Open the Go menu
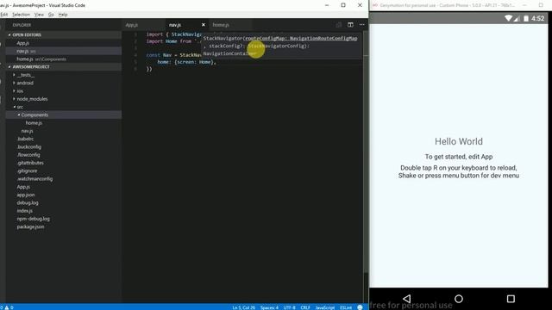Viewport: 552px width, 310px height. pos(51,15)
